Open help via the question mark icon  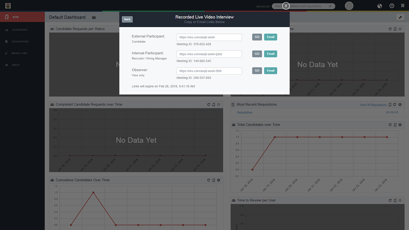pyautogui.click(x=392, y=6)
